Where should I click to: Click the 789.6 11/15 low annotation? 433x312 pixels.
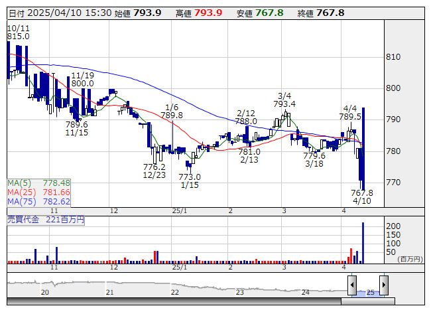tap(77, 129)
